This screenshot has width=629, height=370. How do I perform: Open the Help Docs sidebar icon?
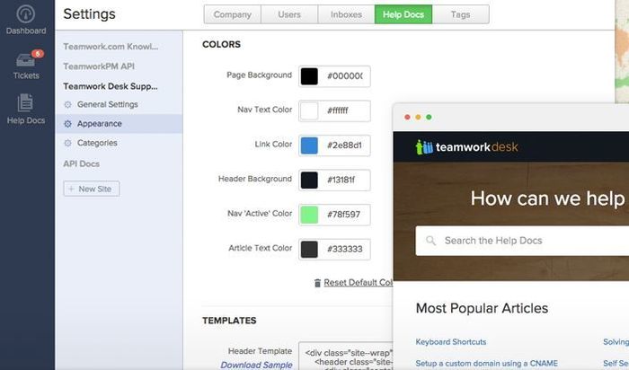pyautogui.click(x=25, y=102)
